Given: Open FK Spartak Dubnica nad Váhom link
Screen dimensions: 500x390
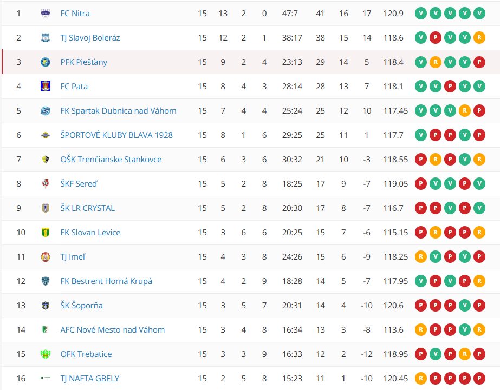Looking at the screenshot, I should point(118,110).
